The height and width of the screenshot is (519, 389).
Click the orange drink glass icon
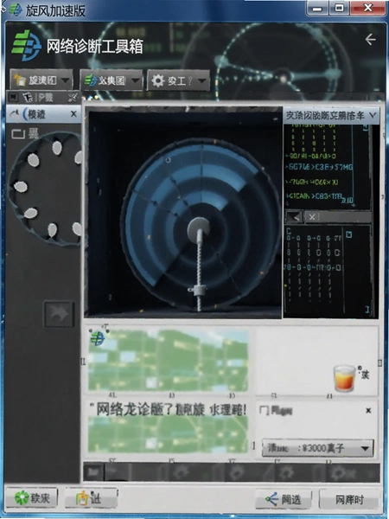[344, 378]
